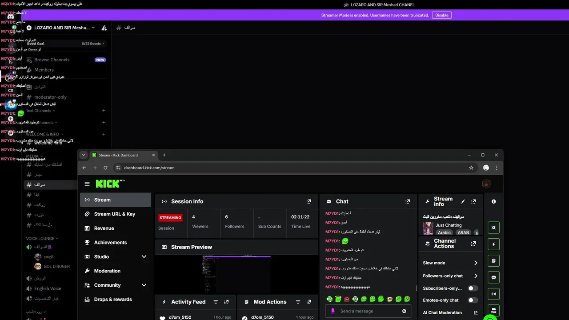This screenshot has width=569, height=320.
Task: Toggle Emotes-only chat switch
Action: (473, 300)
